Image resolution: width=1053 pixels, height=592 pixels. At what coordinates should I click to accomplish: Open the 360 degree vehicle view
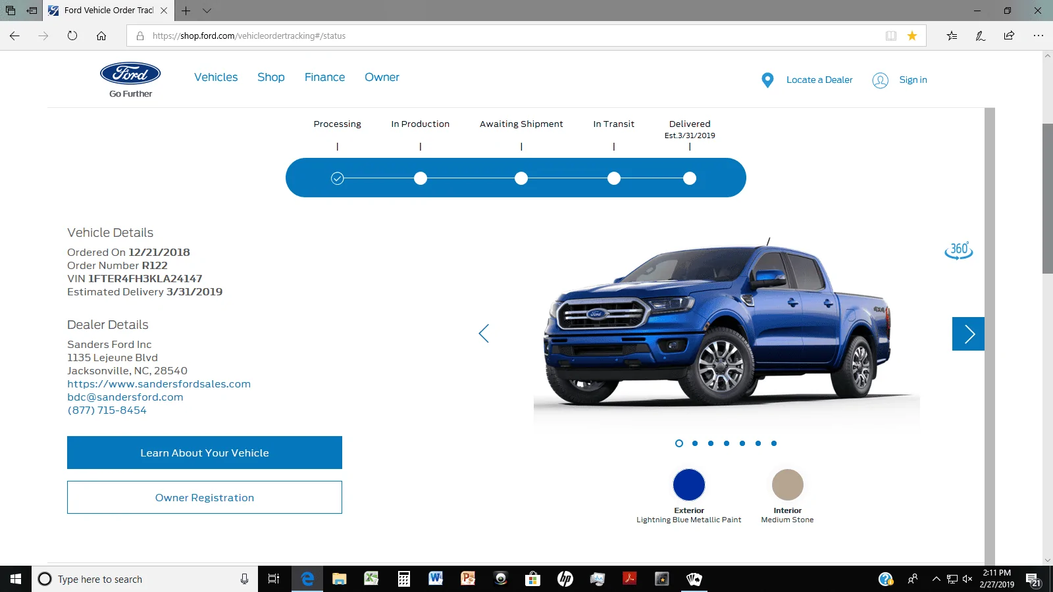(959, 251)
